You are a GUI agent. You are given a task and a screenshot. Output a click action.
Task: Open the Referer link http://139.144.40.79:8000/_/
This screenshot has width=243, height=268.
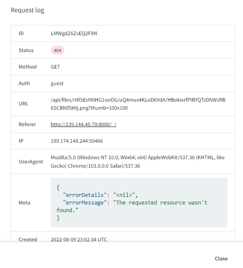coord(83,124)
